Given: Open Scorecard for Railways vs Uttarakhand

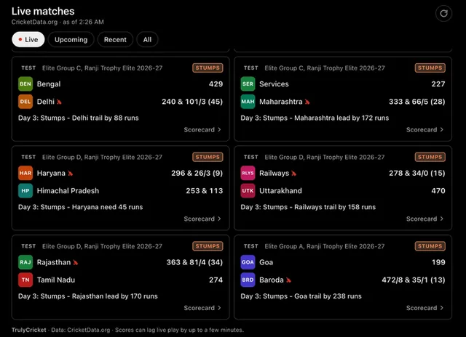Looking at the screenshot, I should [x=424, y=219].
